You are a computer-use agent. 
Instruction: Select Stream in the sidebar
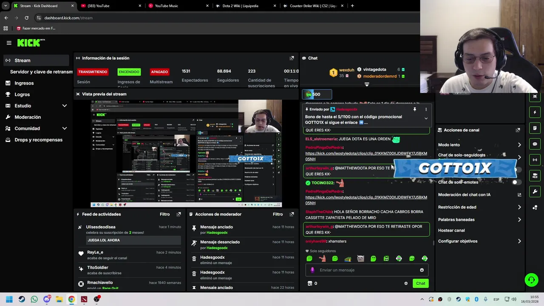[36, 60]
